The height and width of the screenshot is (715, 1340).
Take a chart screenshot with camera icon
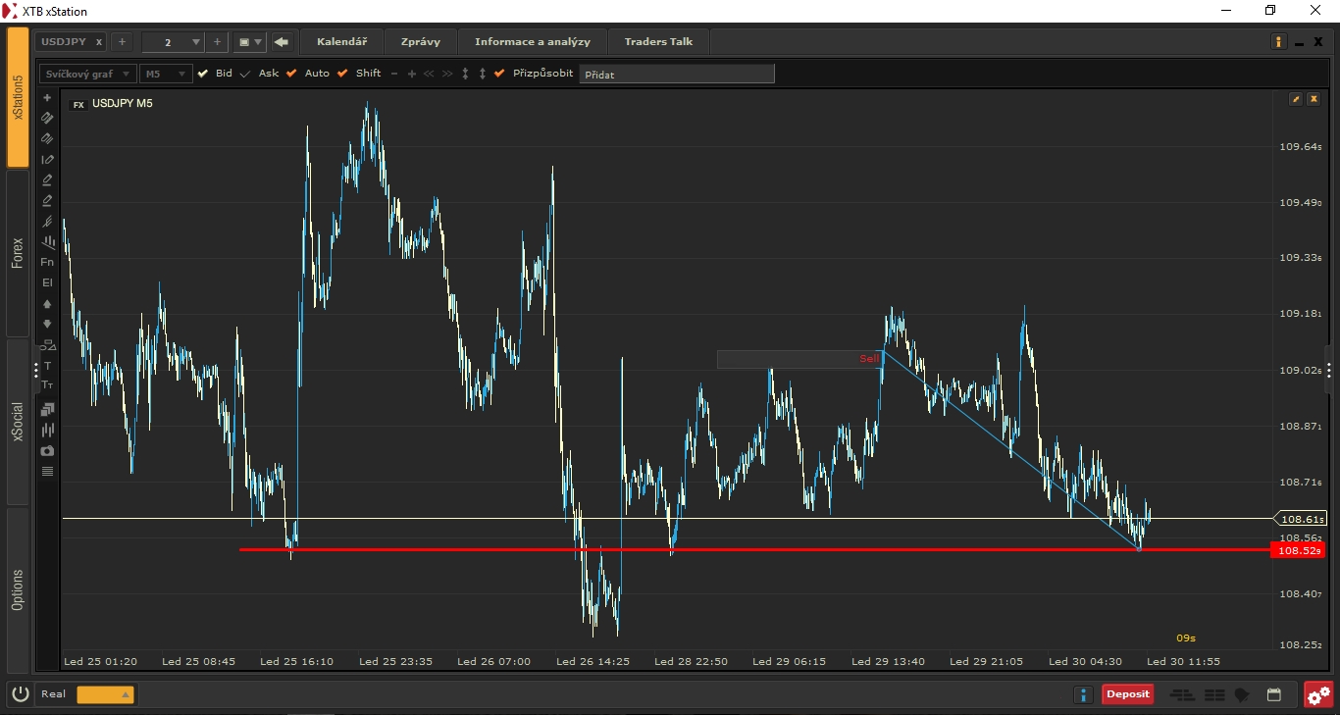[47, 450]
